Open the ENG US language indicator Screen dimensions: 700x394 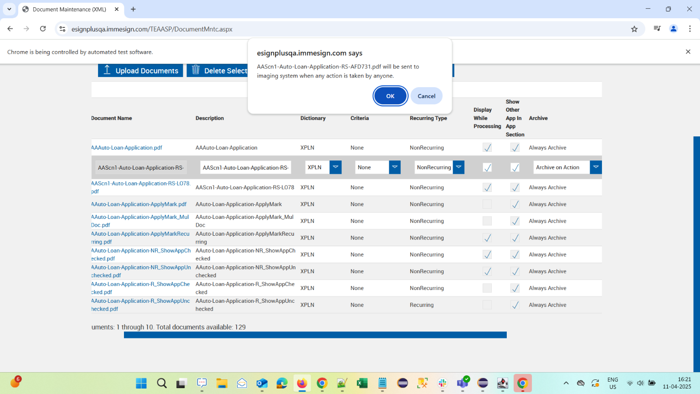[x=613, y=383]
